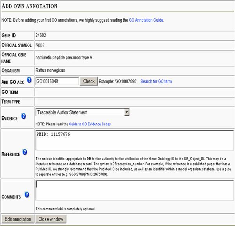Focus the Comments text area

[x=135, y=191]
